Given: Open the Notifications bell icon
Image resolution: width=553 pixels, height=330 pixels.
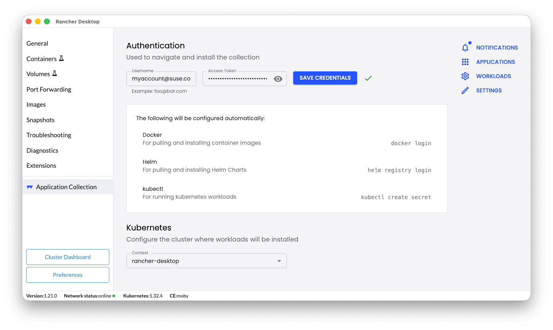Looking at the screenshot, I should 465,47.
